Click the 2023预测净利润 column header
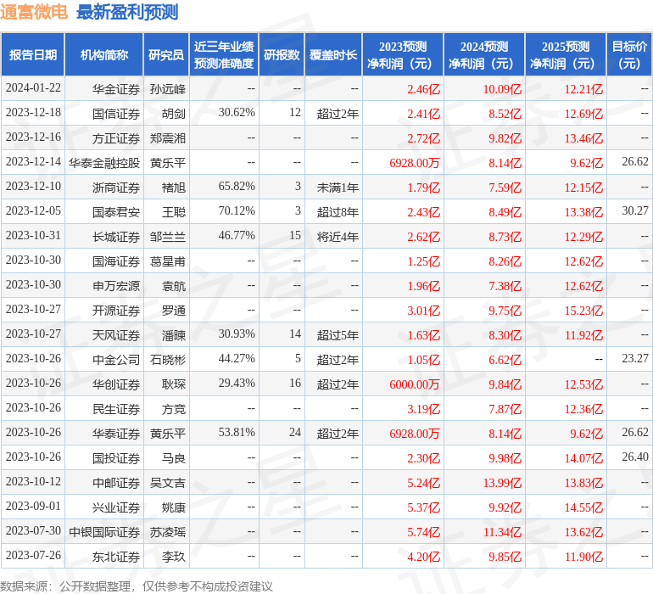The height and width of the screenshot is (594, 653). tap(403, 54)
